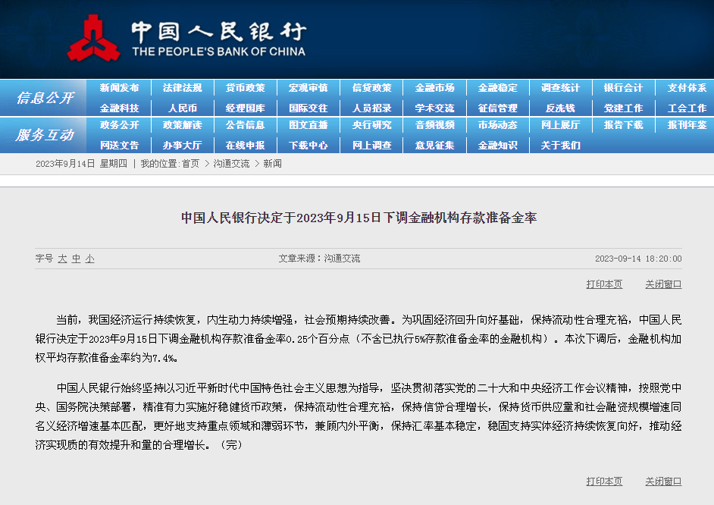Click the 服务互动 section header
Screen dimensions: 714x505
45,135
